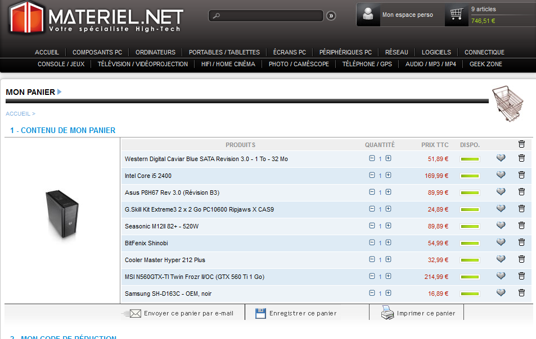Screen dimensions: 536x339
Task: Open the GEEK ZONE menu
Action: [486, 64]
